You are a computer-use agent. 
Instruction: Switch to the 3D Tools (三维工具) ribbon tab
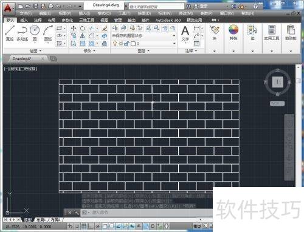click(86, 20)
